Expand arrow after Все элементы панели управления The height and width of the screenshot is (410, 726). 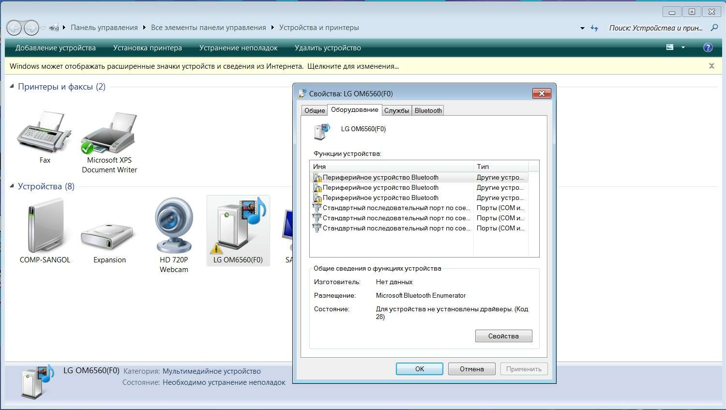[x=272, y=28]
